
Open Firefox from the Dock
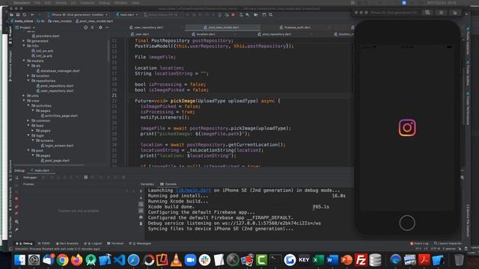(x=76, y=260)
